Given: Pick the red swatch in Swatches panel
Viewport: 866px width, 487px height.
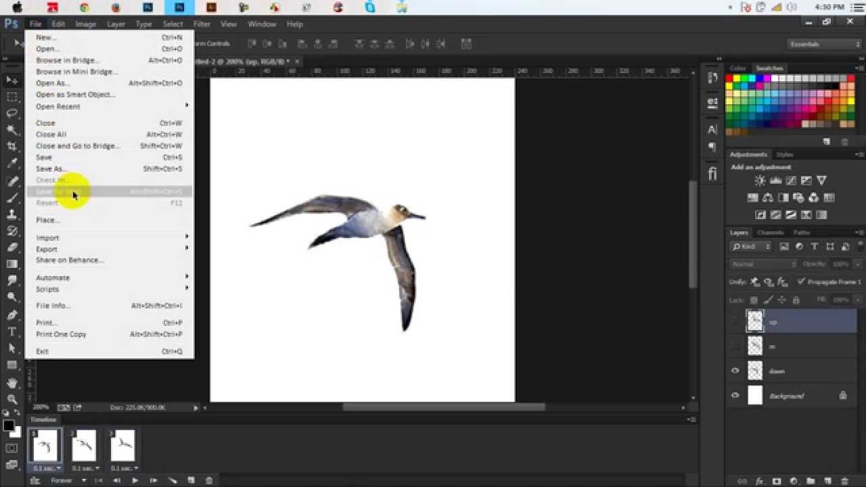Looking at the screenshot, I should [x=730, y=78].
